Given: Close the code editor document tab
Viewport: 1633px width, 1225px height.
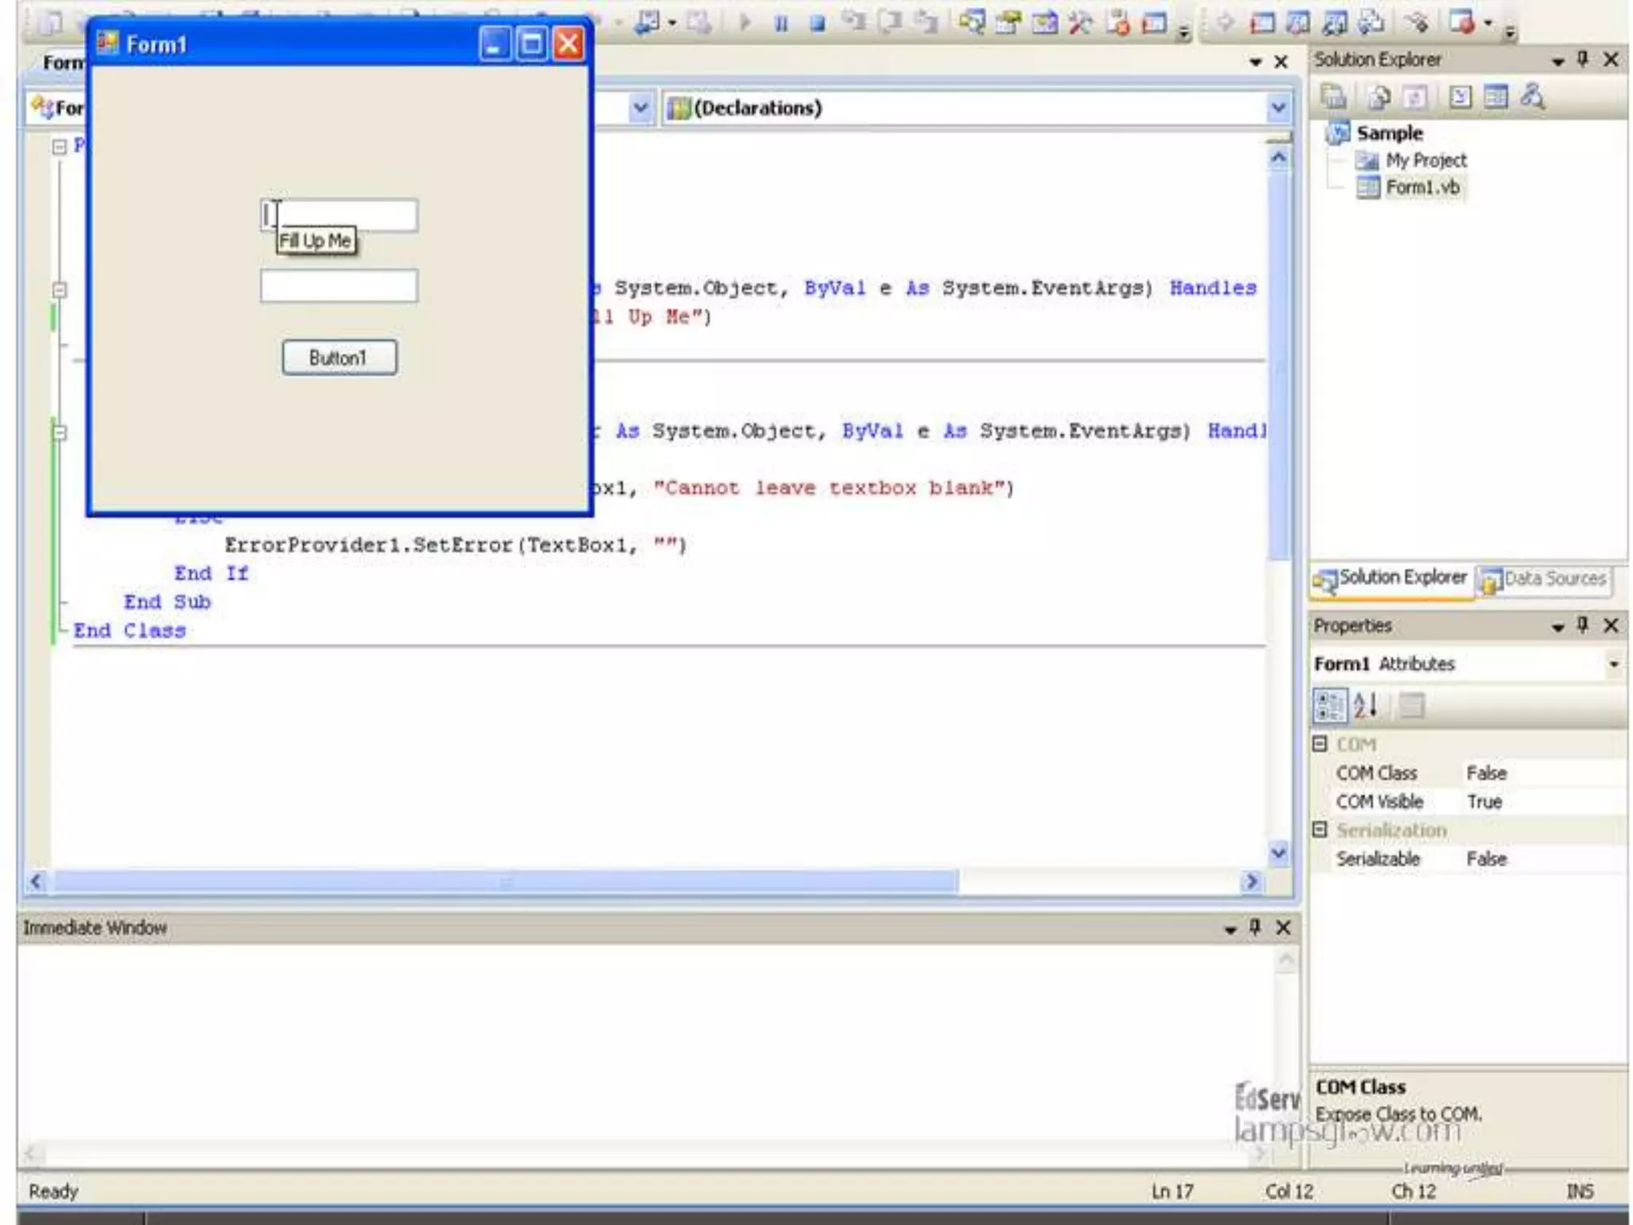Looking at the screenshot, I should coord(1281,61).
